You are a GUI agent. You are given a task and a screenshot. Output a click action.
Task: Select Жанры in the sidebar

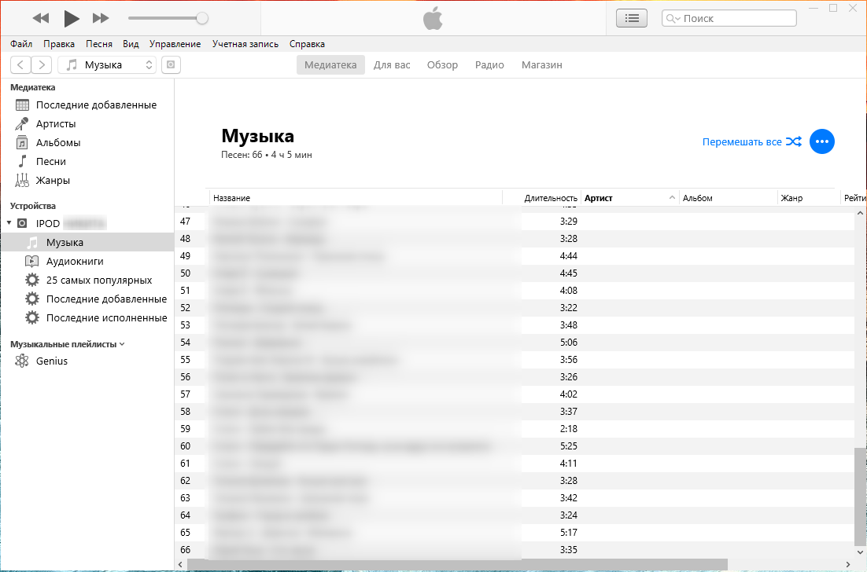click(87, 180)
